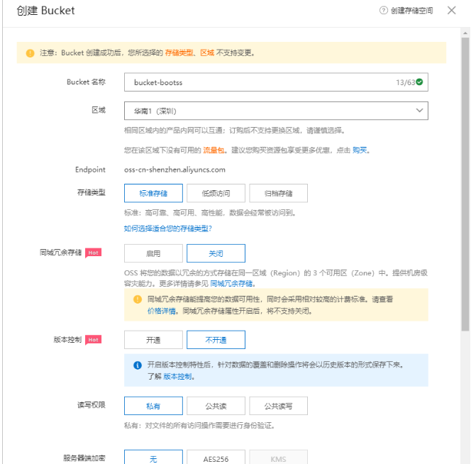The image size is (471, 464).
Task: Click the vertical scrollbar thumb
Action: [x=465, y=184]
